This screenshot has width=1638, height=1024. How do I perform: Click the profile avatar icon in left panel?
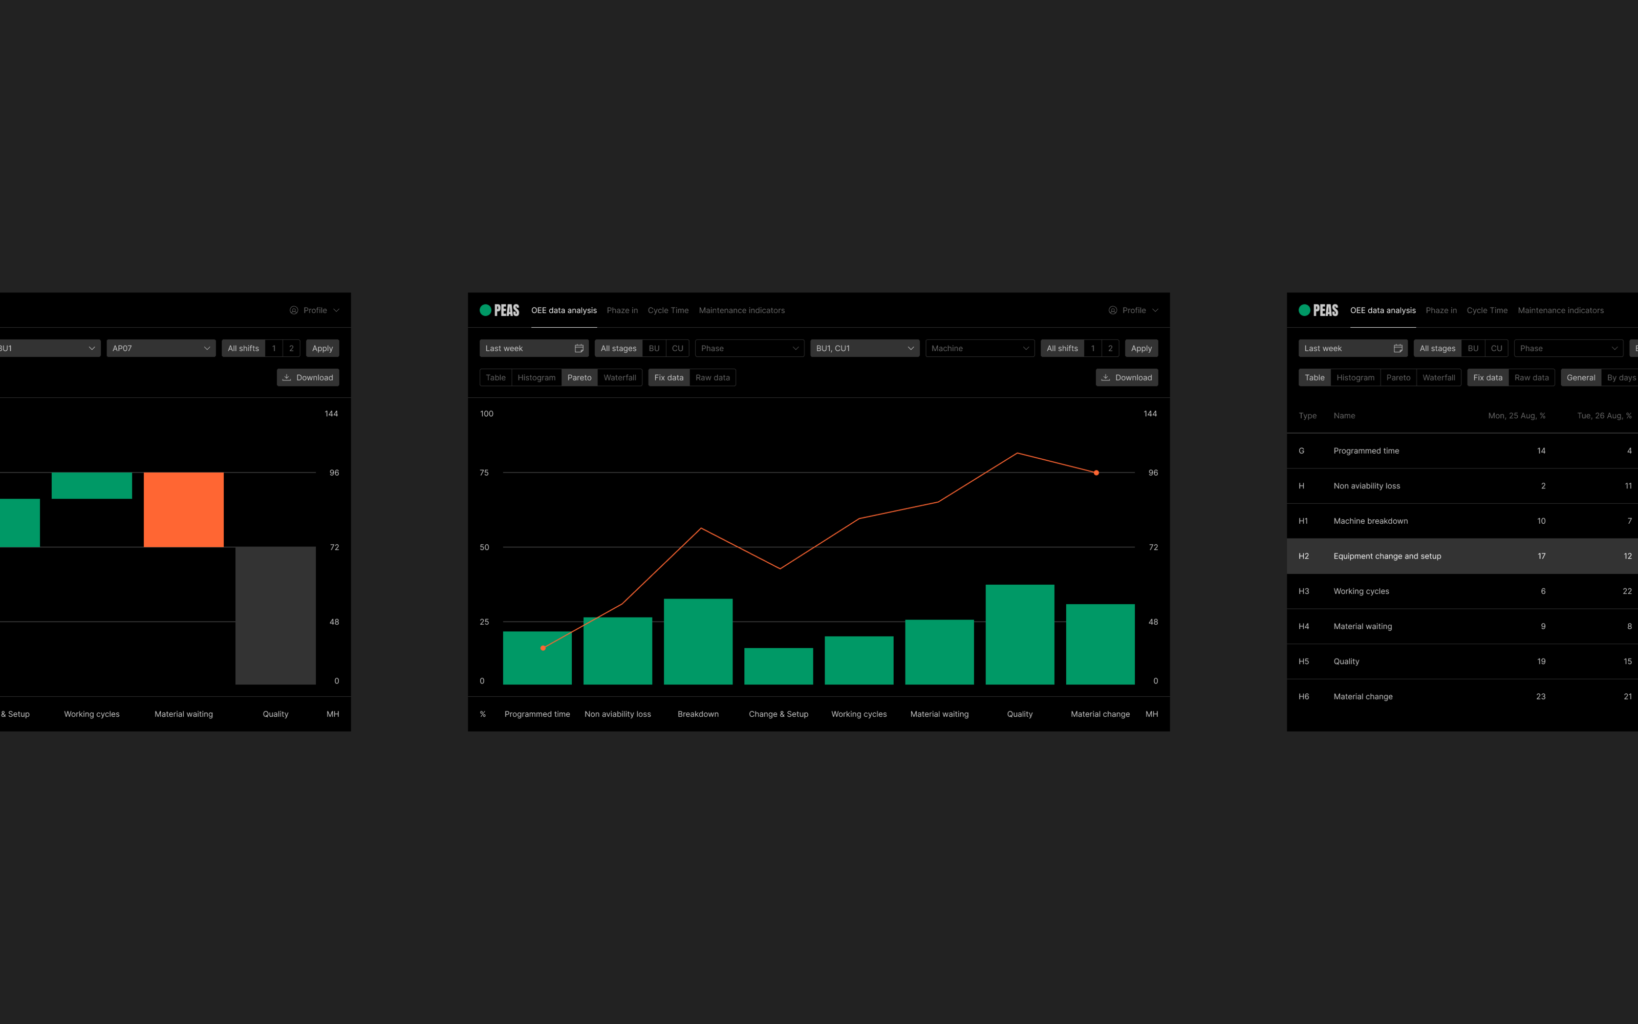[x=294, y=310]
